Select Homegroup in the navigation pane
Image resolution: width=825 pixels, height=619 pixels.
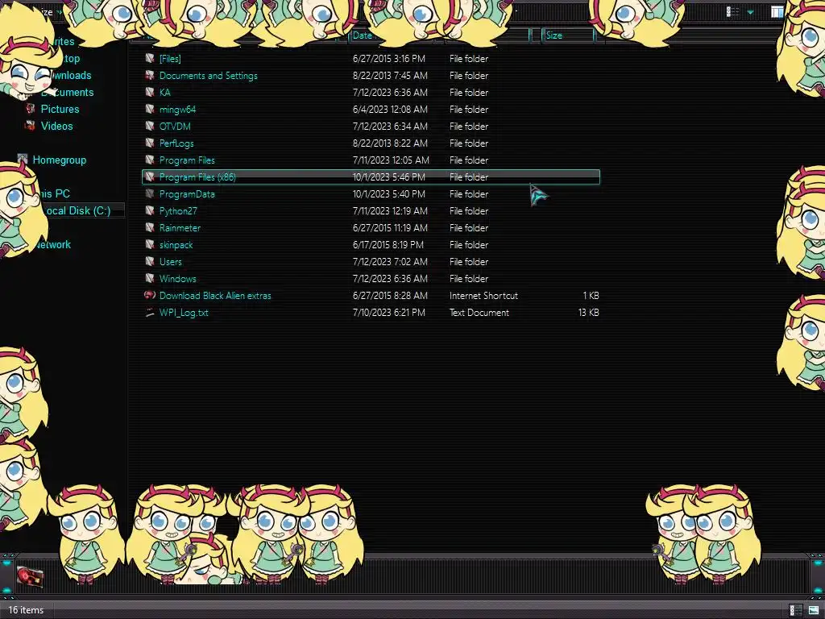click(x=60, y=160)
